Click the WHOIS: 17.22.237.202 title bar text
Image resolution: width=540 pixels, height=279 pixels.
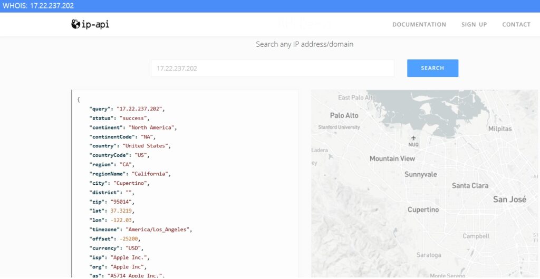pyautogui.click(x=38, y=6)
